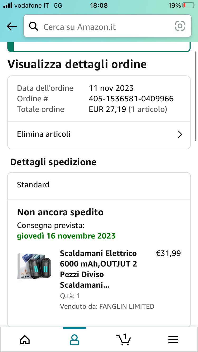Select the order number 405-1536581-0409966
Screen dimensions: 198x352
[131, 99]
